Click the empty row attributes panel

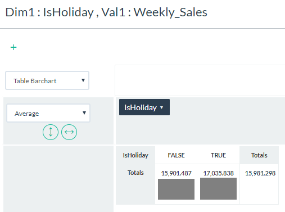(x=58, y=179)
